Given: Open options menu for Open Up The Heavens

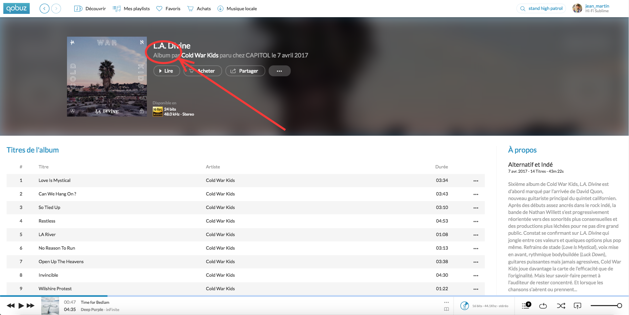Looking at the screenshot, I should click(476, 262).
